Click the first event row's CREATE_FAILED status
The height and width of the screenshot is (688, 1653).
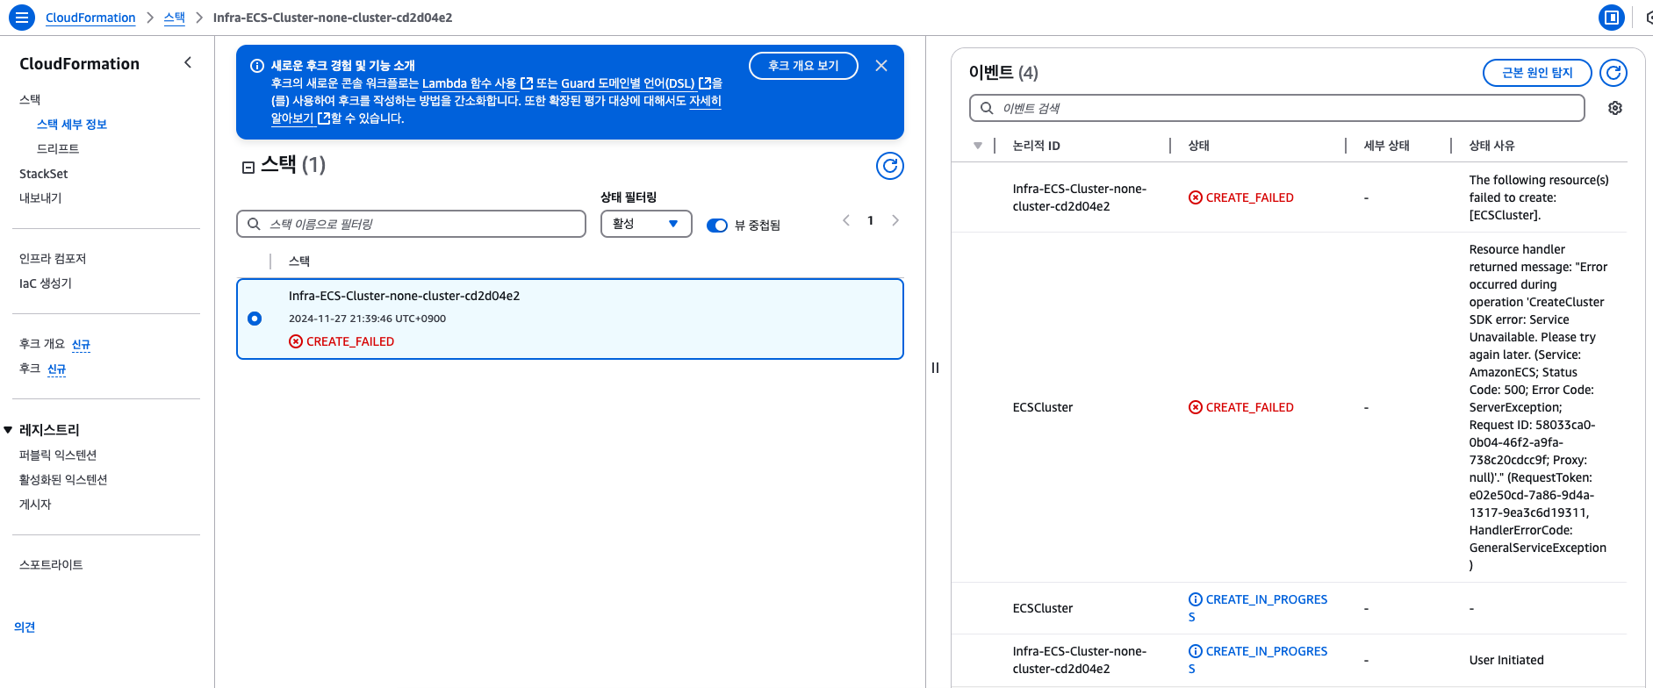1241,197
